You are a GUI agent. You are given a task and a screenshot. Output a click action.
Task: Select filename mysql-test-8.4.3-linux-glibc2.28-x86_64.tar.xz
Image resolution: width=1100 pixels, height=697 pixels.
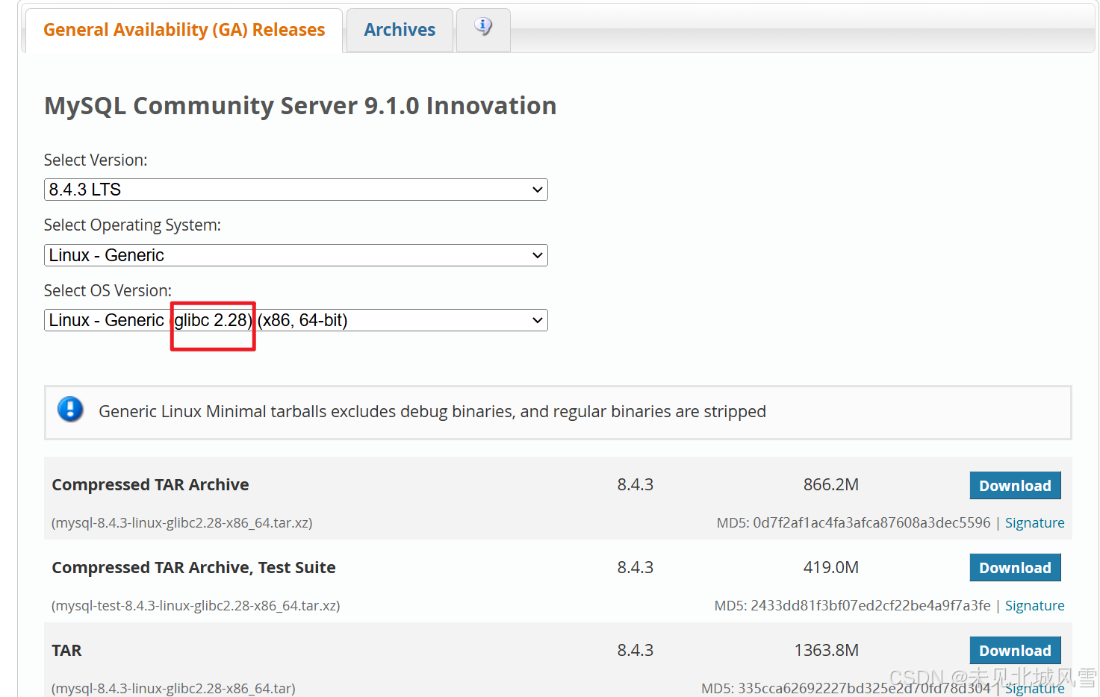(x=196, y=606)
